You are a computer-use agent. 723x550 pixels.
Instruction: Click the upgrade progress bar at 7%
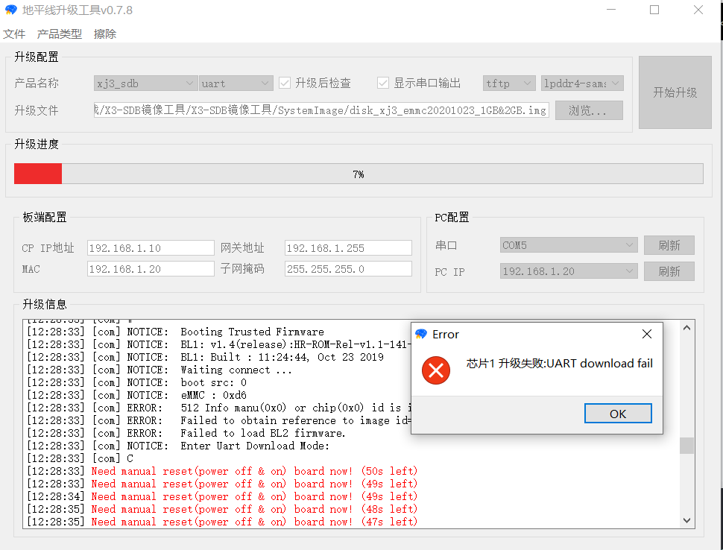coord(358,174)
